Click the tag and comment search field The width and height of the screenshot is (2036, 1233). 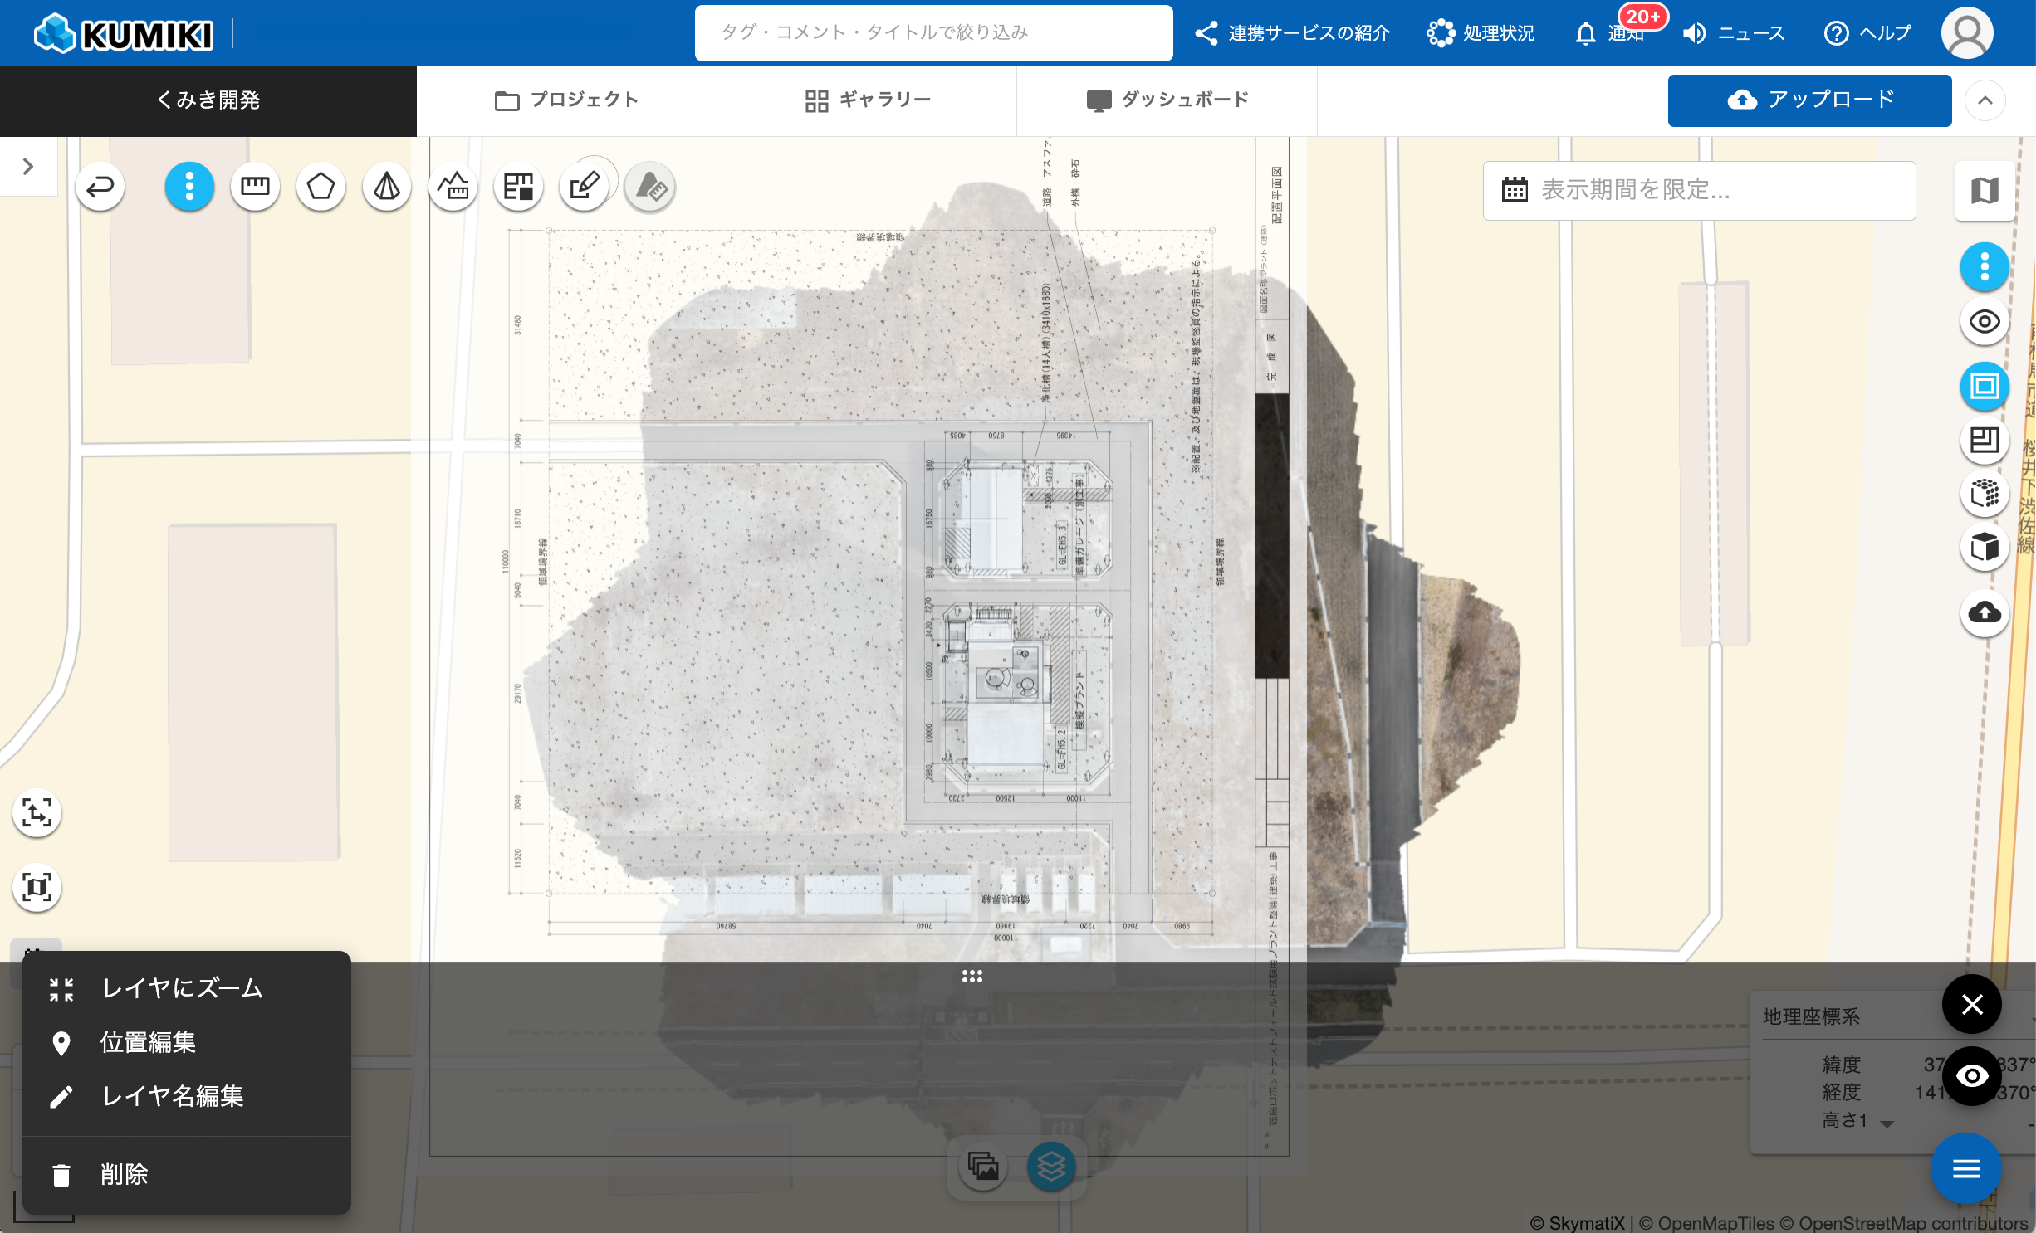(933, 33)
